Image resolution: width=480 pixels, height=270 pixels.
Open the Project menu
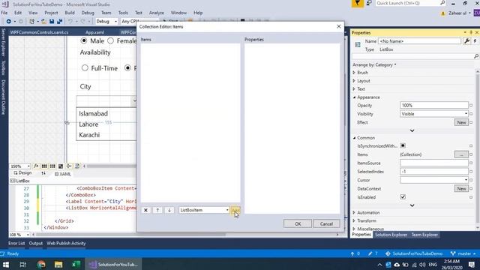click(x=51, y=13)
